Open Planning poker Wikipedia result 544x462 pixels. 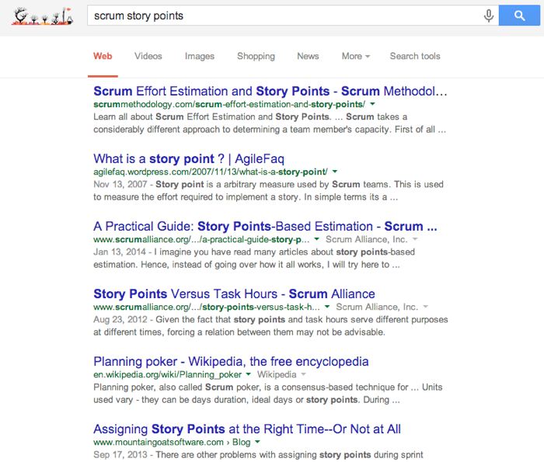pos(231,362)
